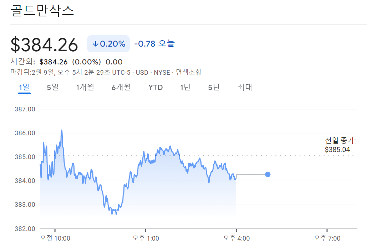Image resolution: width=367 pixels, height=247 pixels.
Task: Click the chart peak near 오전 10:00
Action: [x=62, y=131]
